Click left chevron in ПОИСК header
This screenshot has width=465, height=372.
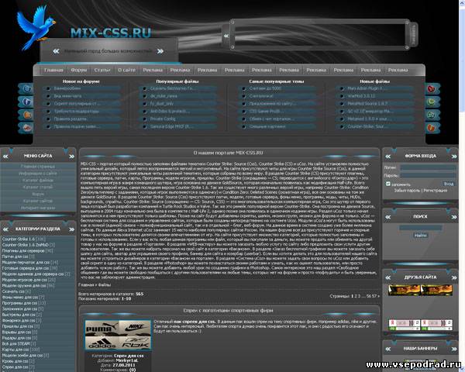[x=388, y=217]
